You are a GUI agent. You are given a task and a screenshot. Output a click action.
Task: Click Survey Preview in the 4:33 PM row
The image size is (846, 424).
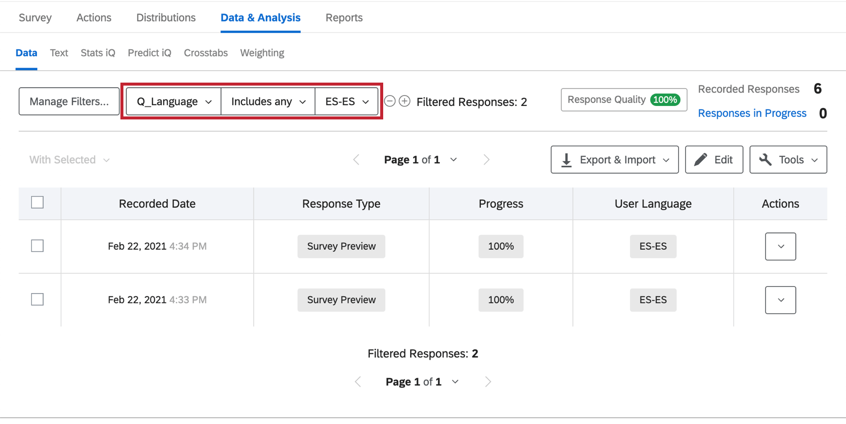pos(341,300)
